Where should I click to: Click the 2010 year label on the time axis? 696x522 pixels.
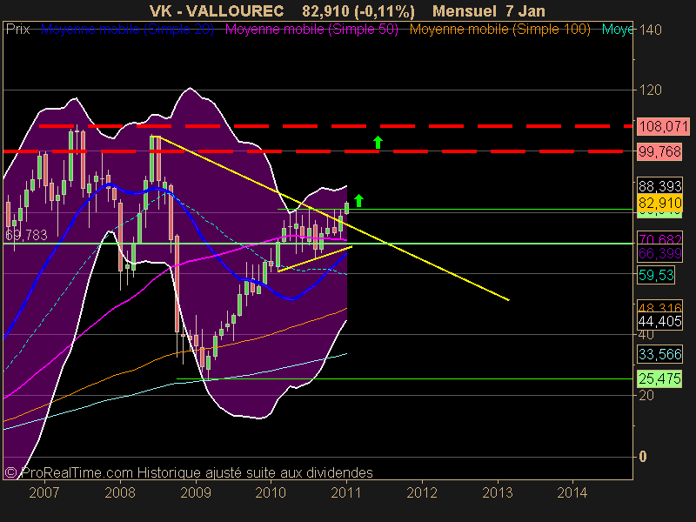[271, 492]
